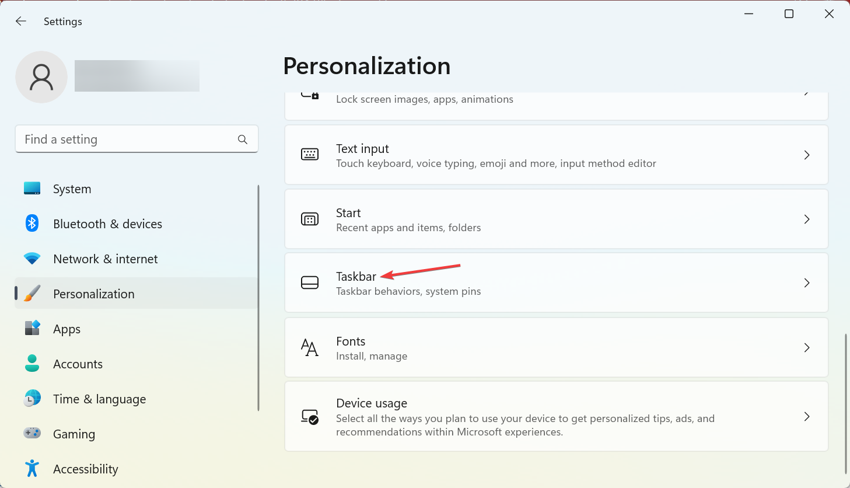The width and height of the screenshot is (850, 488).
Task: Click the blurred account name
Action: pos(137,76)
